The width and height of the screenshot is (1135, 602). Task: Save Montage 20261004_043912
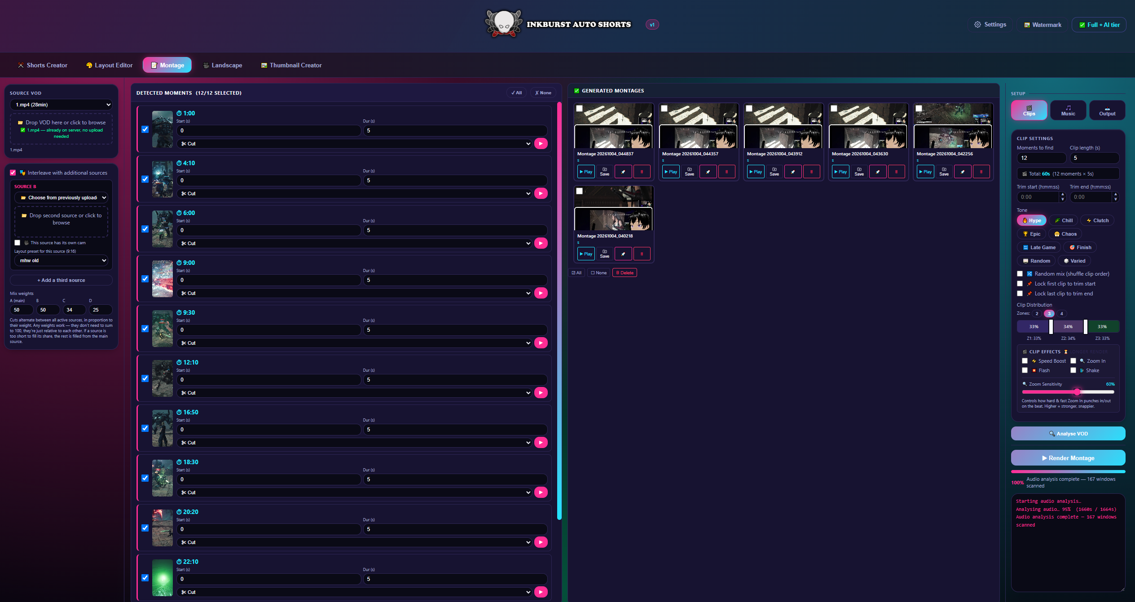pyautogui.click(x=774, y=172)
